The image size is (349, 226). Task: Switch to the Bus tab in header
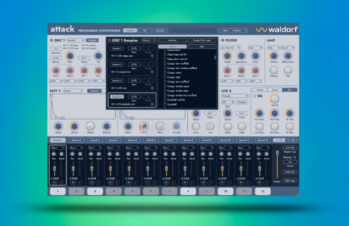coord(145,30)
